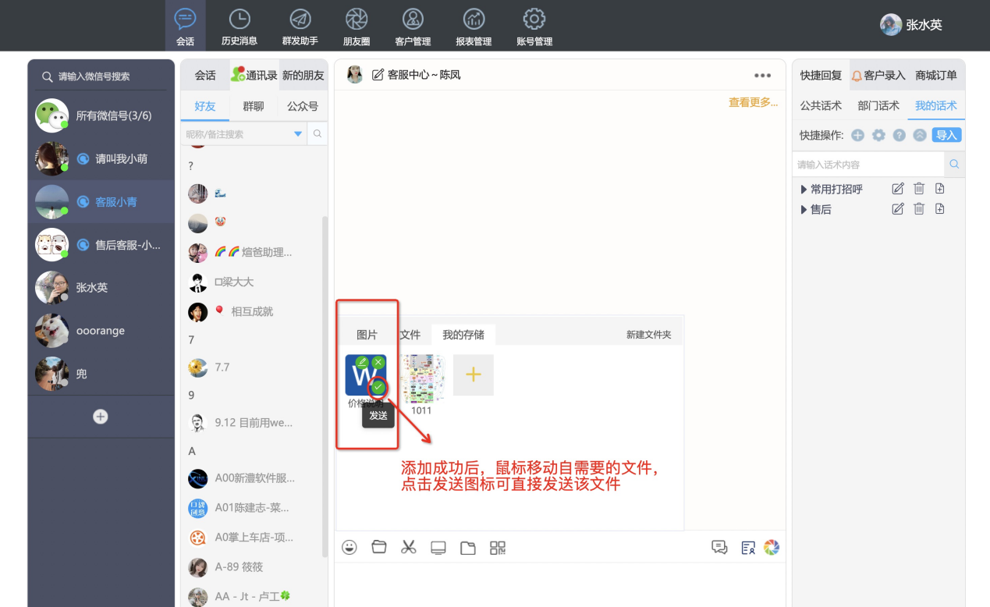Open the 会话 conversation module in top bar
Viewport: 990px width, 607px height.
tap(185, 26)
